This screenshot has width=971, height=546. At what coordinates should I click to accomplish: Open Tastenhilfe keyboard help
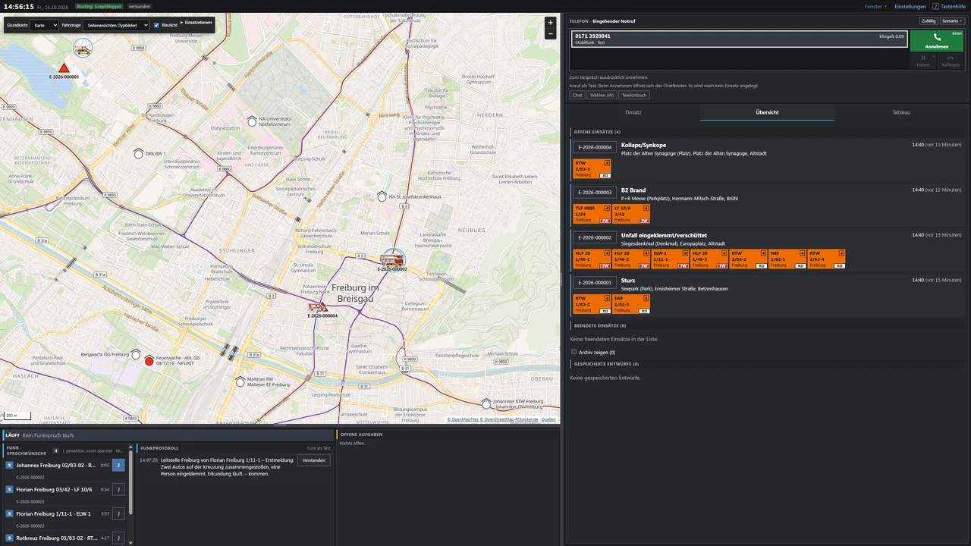950,6
